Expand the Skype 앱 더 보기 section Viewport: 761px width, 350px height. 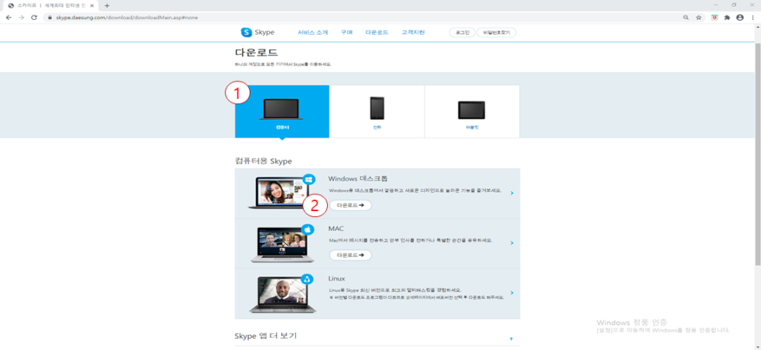(511, 338)
